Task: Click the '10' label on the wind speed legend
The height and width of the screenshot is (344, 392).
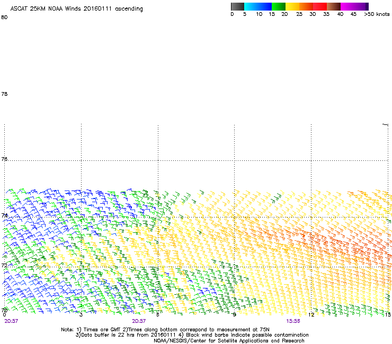Action: (x=259, y=14)
